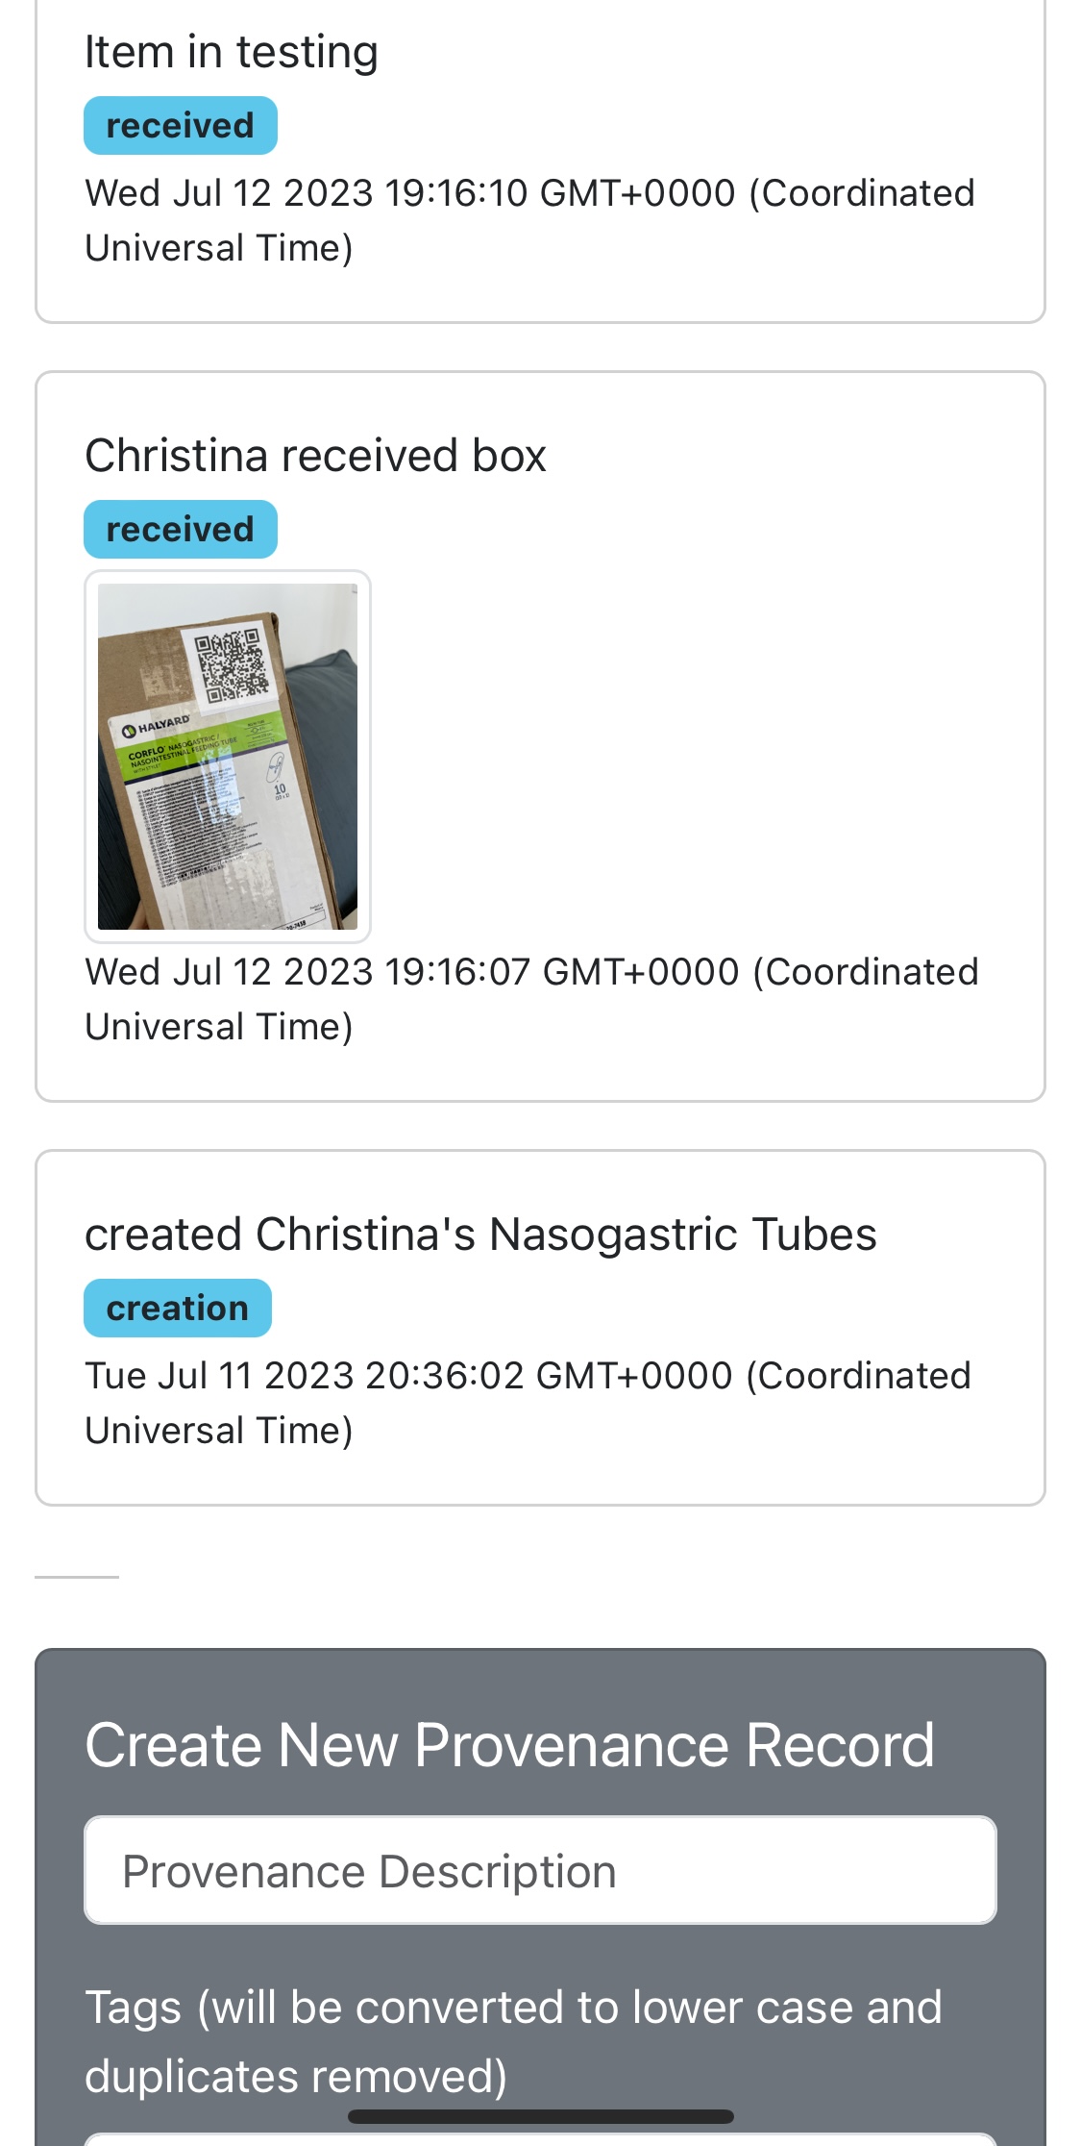
Task: Open the Halyard box photo thumbnail
Action: [228, 756]
